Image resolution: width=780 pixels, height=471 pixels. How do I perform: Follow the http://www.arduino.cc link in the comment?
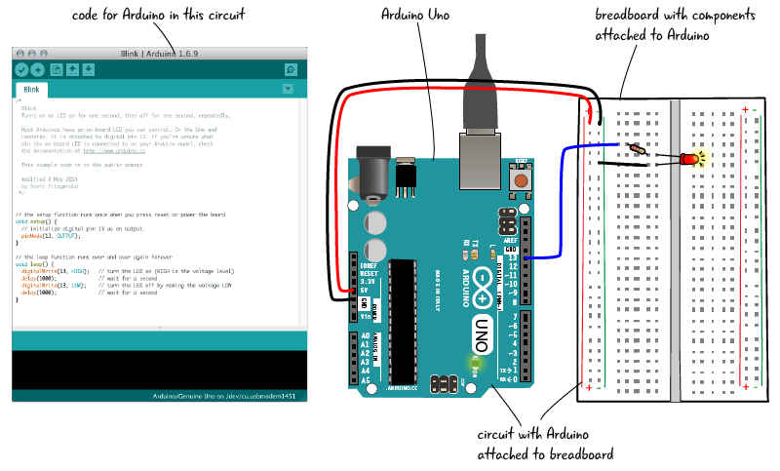(x=114, y=151)
